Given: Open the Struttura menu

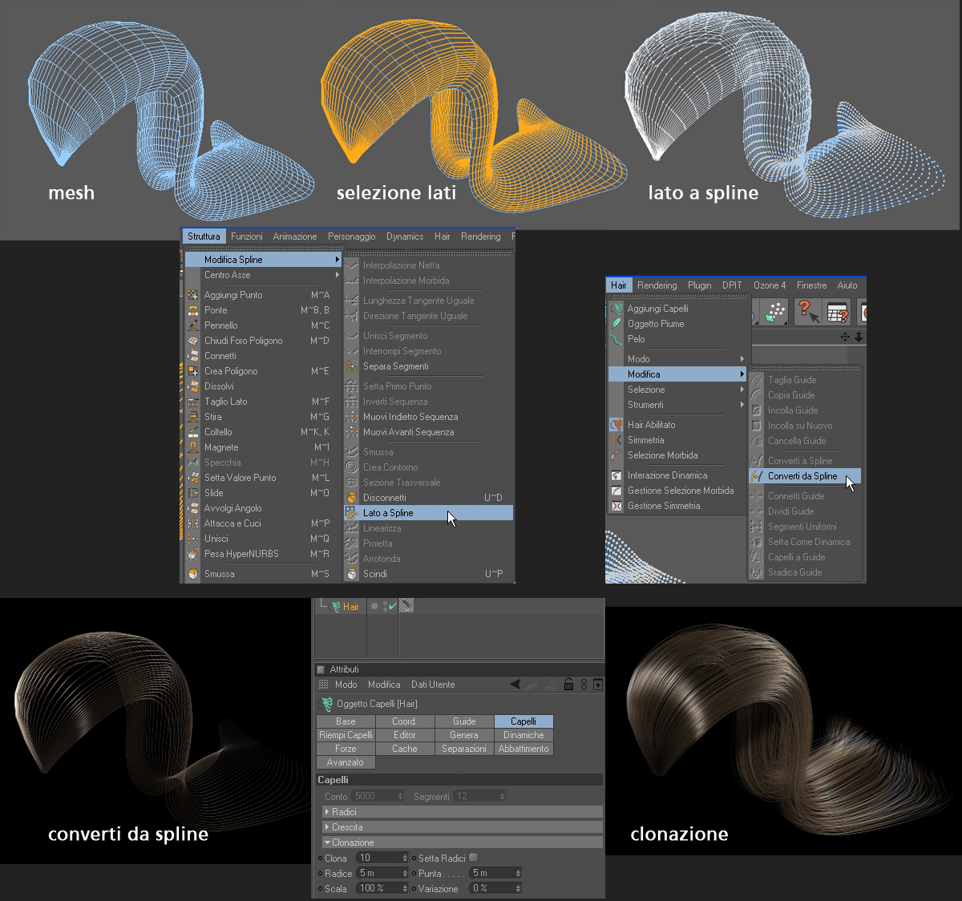Looking at the screenshot, I should (204, 236).
